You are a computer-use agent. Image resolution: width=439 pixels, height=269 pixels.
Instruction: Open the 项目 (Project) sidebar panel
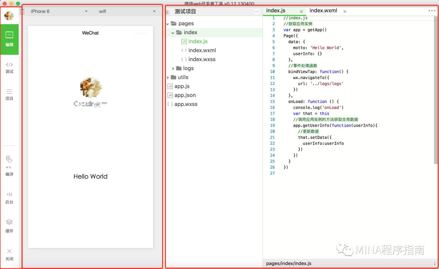coord(9,95)
